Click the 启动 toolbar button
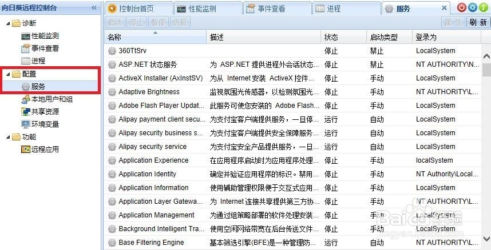Screen dimensions: 491x250 [x=115, y=22]
